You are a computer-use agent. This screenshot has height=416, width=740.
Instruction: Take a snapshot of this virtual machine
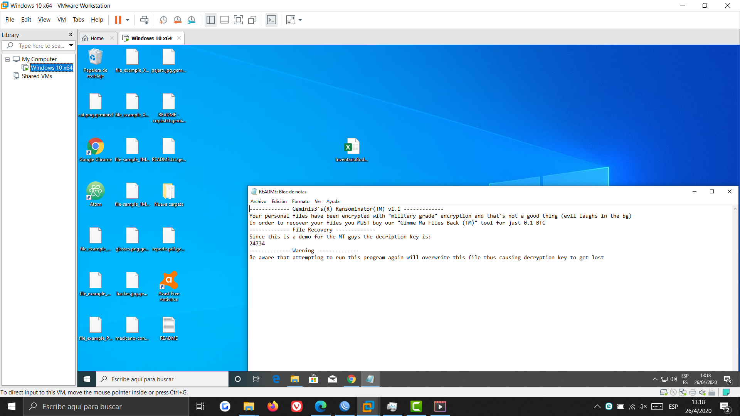(x=163, y=20)
